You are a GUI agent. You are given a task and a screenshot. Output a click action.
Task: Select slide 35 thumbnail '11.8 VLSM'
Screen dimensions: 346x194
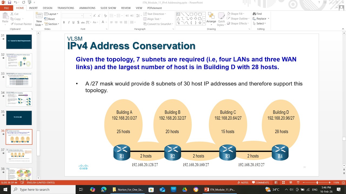[x=19, y=118]
